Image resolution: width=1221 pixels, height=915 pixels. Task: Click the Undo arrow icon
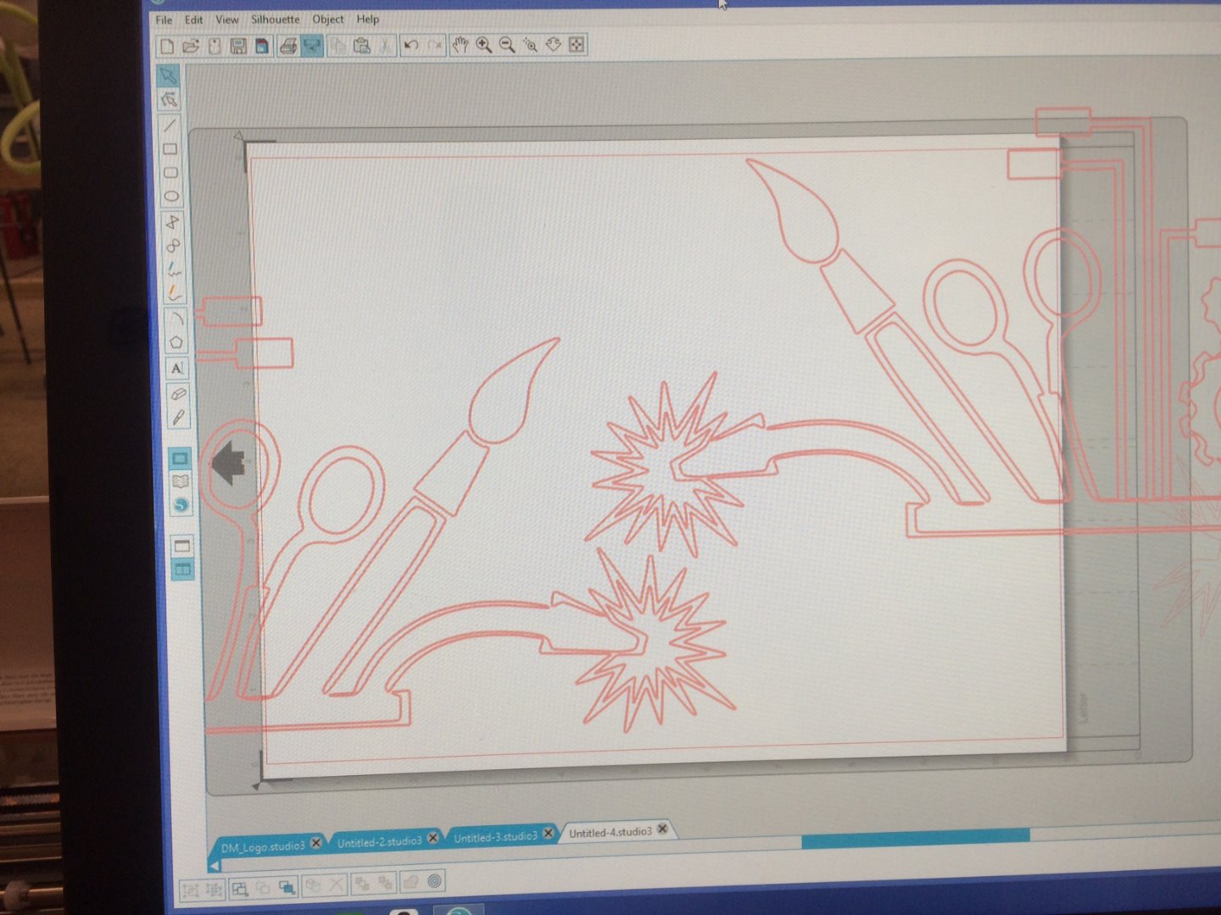click(411, 45)
